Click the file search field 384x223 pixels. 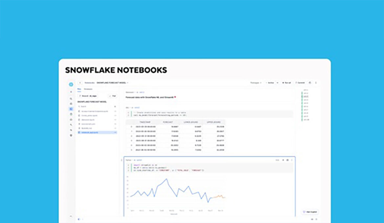tap(95, 107)
